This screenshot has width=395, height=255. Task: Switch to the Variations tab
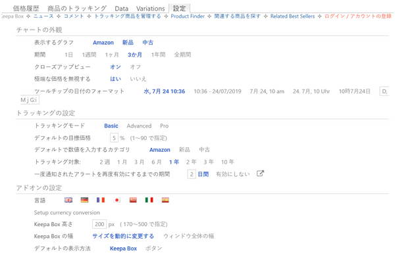(150, 9)
